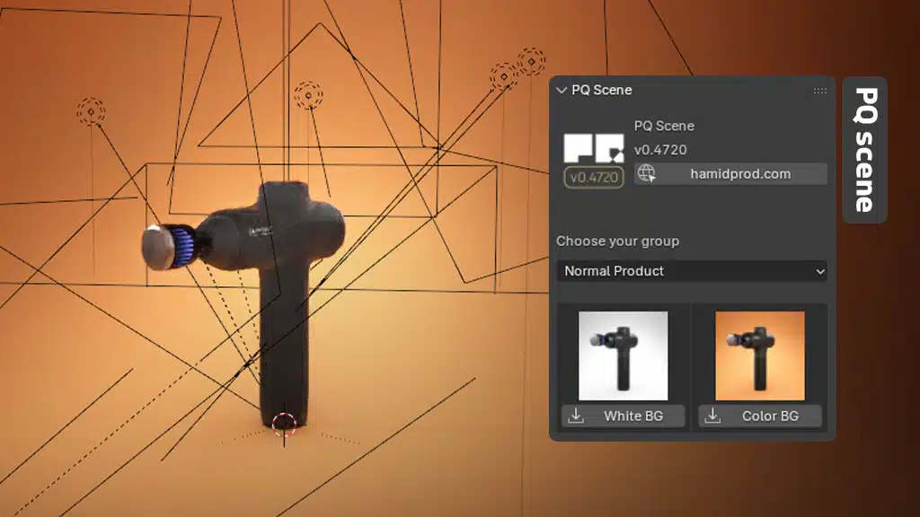Open the Normal Product group dropdown
The image size is (920, 517).
pyautogui.click(x=691, y=271)
